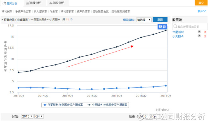The width and height of the screenshot is (208, 122).
Task: Select the 应收账款占比 indicator
Action: (101, 12)
